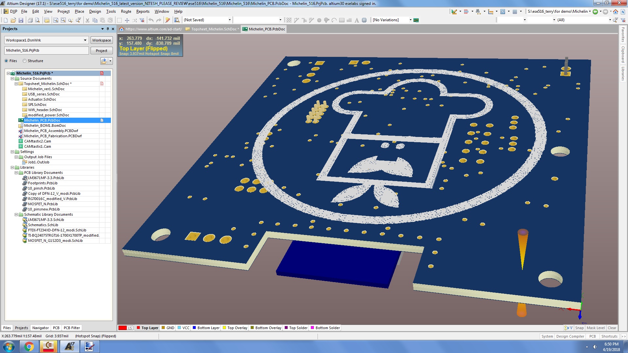This screenshot has width=628, height=353.
Task: Select the Structure radio button
Action: point(25,61)
